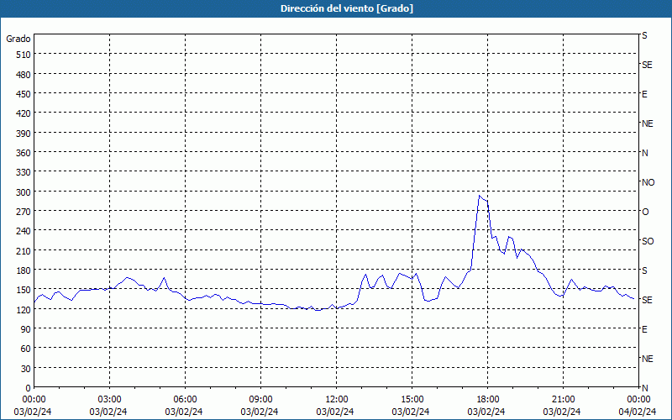672x420 pixels.
Task: Click the 300 degree axis label
Action: pos(24,192)
